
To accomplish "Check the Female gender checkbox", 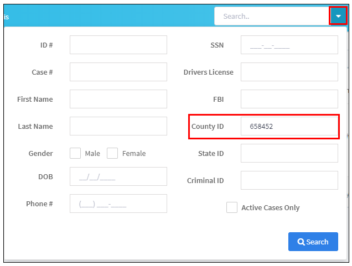I will pos(112,153).
